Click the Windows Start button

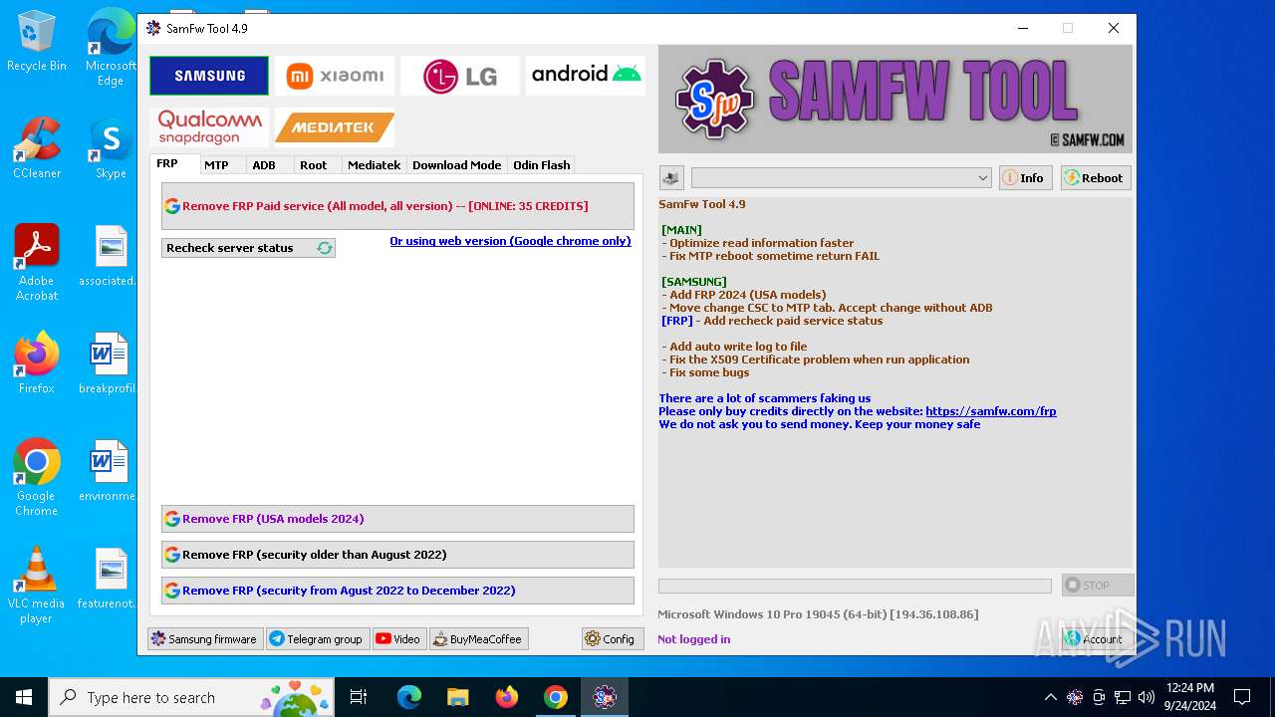24,697
